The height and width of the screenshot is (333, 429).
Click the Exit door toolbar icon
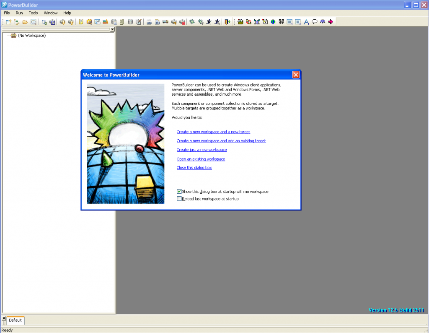(x=227, y=22)
